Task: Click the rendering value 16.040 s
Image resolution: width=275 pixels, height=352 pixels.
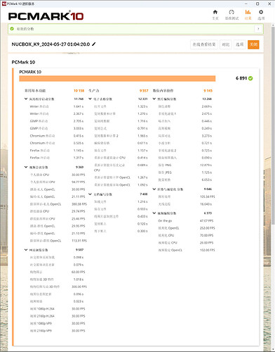Action: [x=207, y=204]
